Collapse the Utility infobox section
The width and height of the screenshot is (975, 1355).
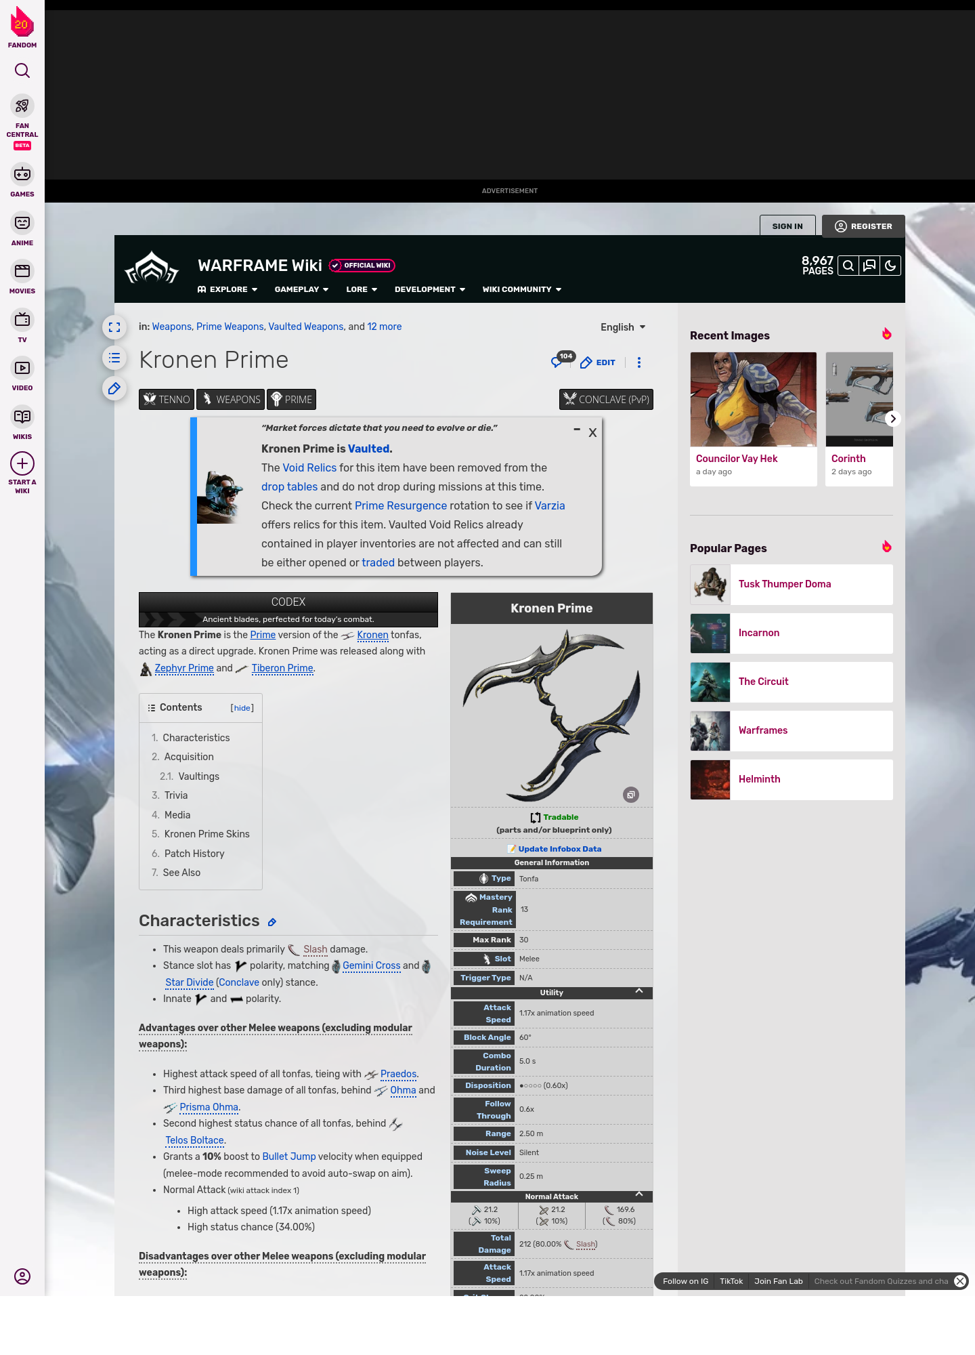coord(639,991)
